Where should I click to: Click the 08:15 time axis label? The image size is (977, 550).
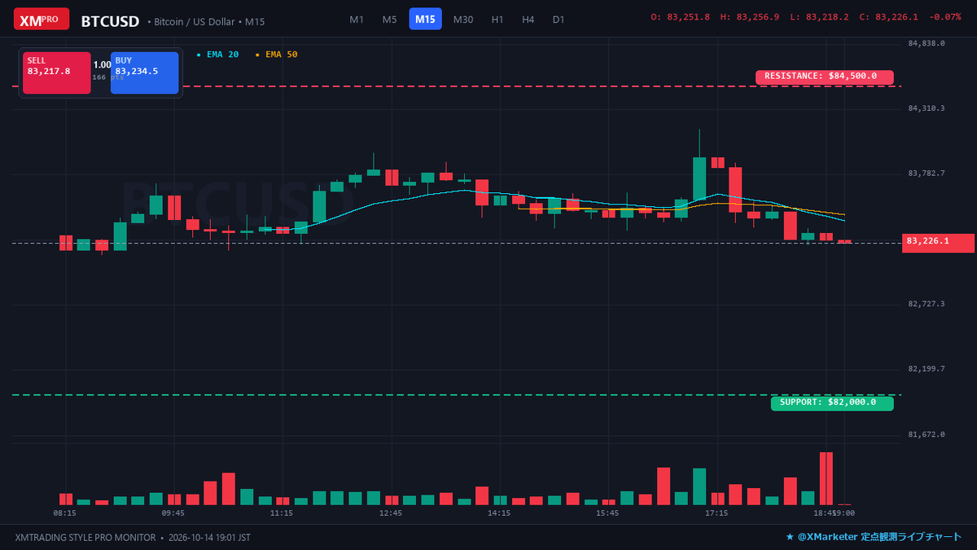tap(65, 513)
